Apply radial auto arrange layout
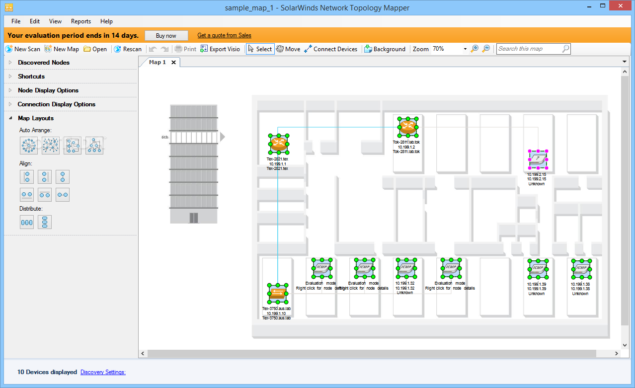Image resolution: width=635 pixels, height=388 pixels. (29, 146)
